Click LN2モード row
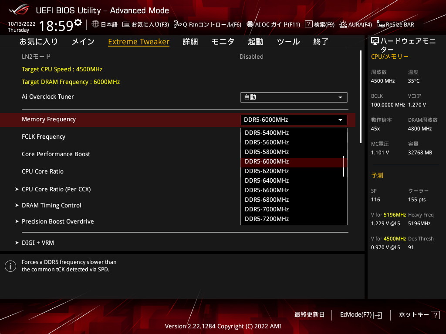 tap(178, 57)
